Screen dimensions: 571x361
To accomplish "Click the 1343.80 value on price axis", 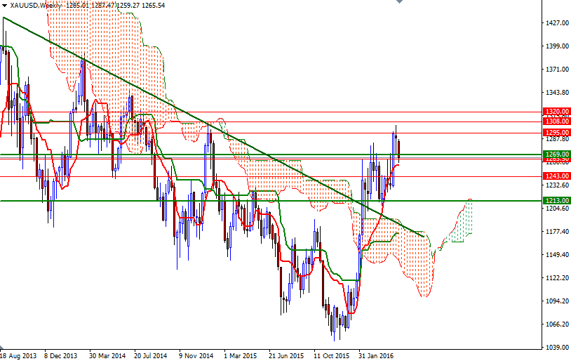I will [557, 93].
